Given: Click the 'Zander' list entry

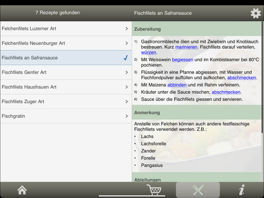Looking at the screenshot, I should click(x=148, y=151).
